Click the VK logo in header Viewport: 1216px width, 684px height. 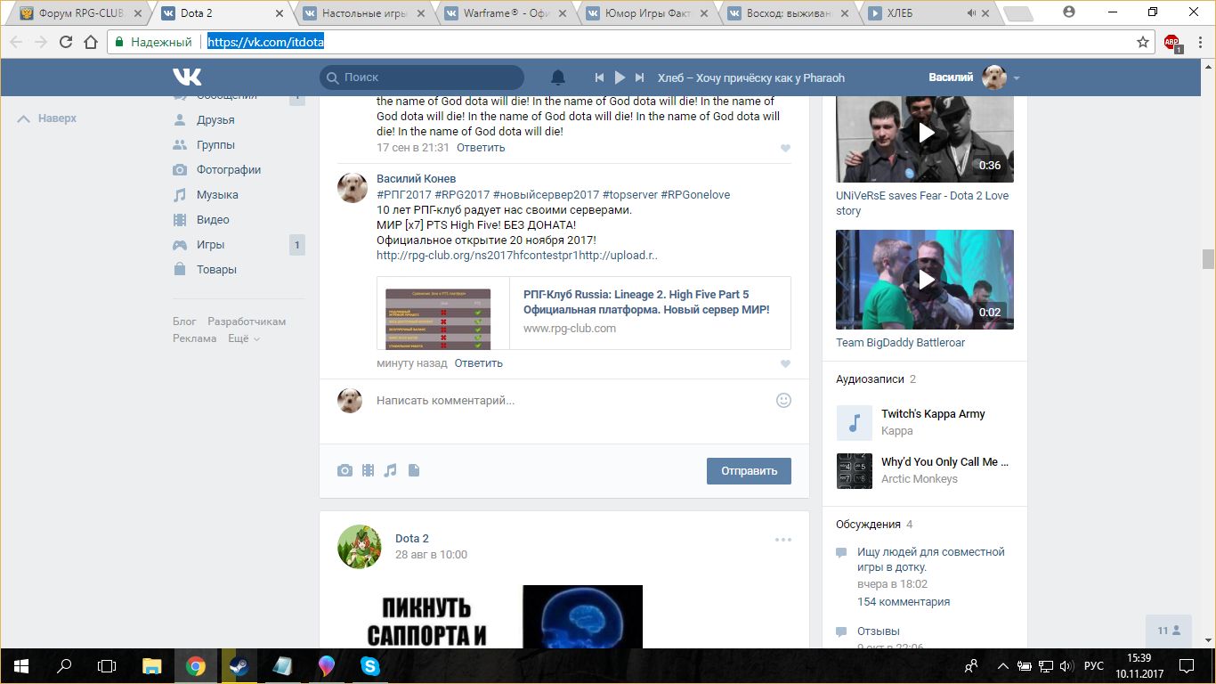click(188, 77)
